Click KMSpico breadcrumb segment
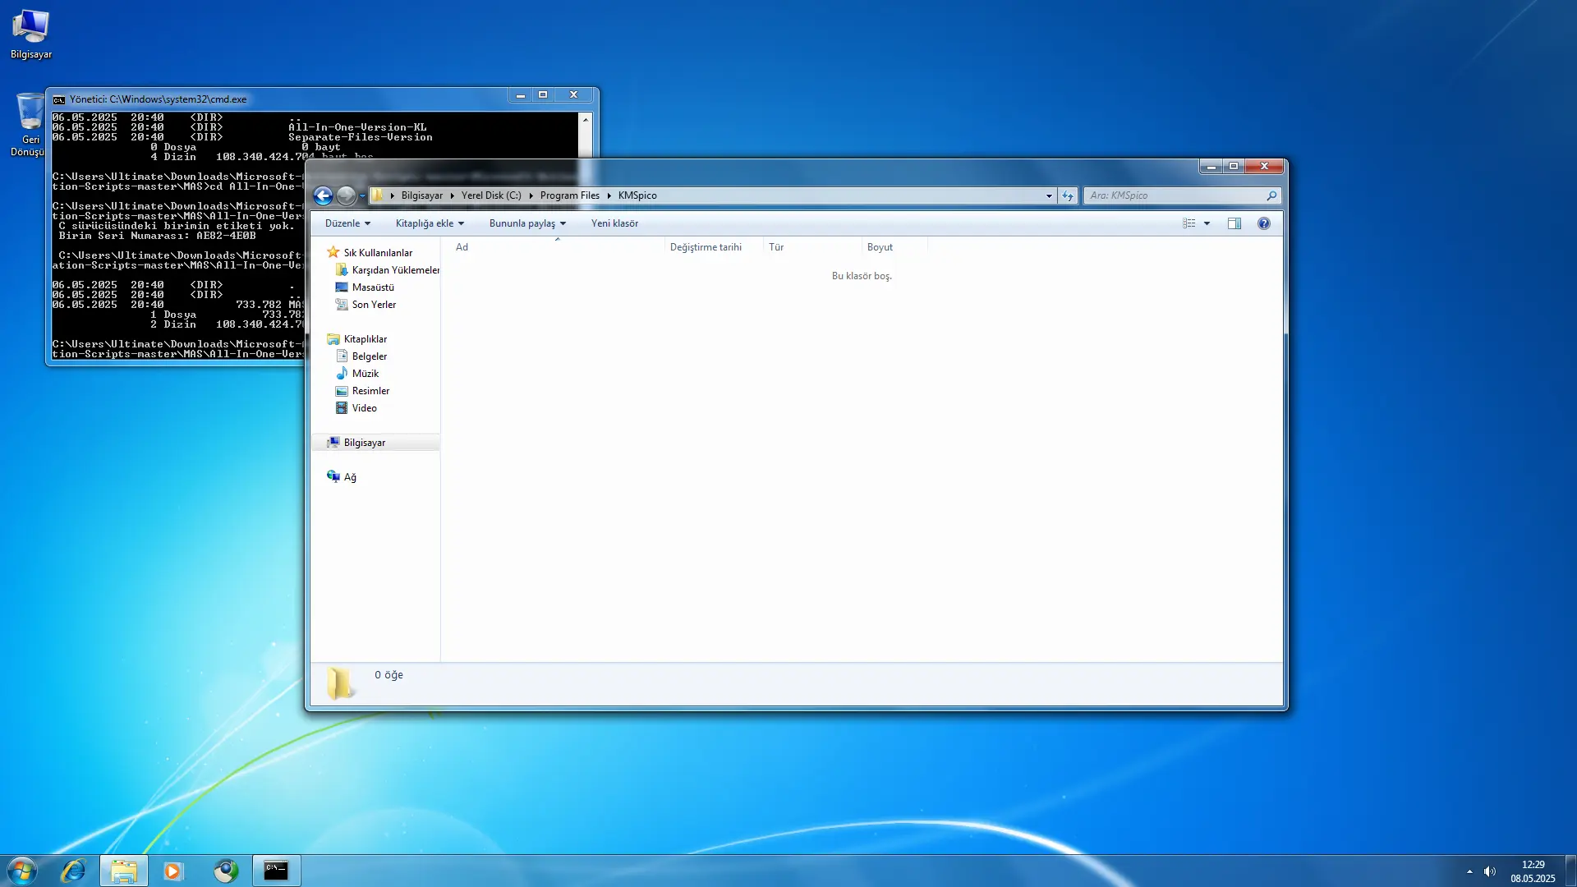Viewport: 1577px width, 887px height. pos(637,195)
